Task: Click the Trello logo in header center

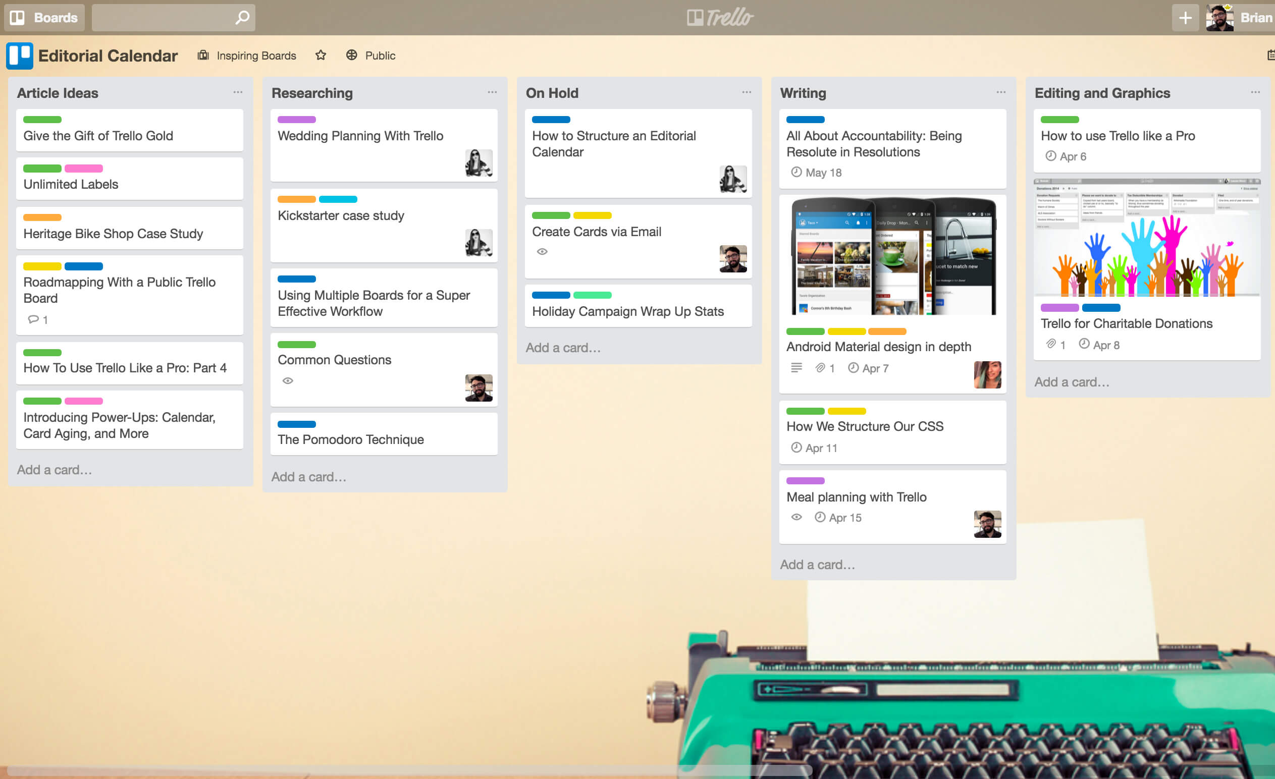Action: pos(720,18)
